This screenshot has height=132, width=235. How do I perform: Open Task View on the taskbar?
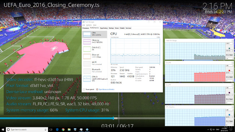(51, 129)
